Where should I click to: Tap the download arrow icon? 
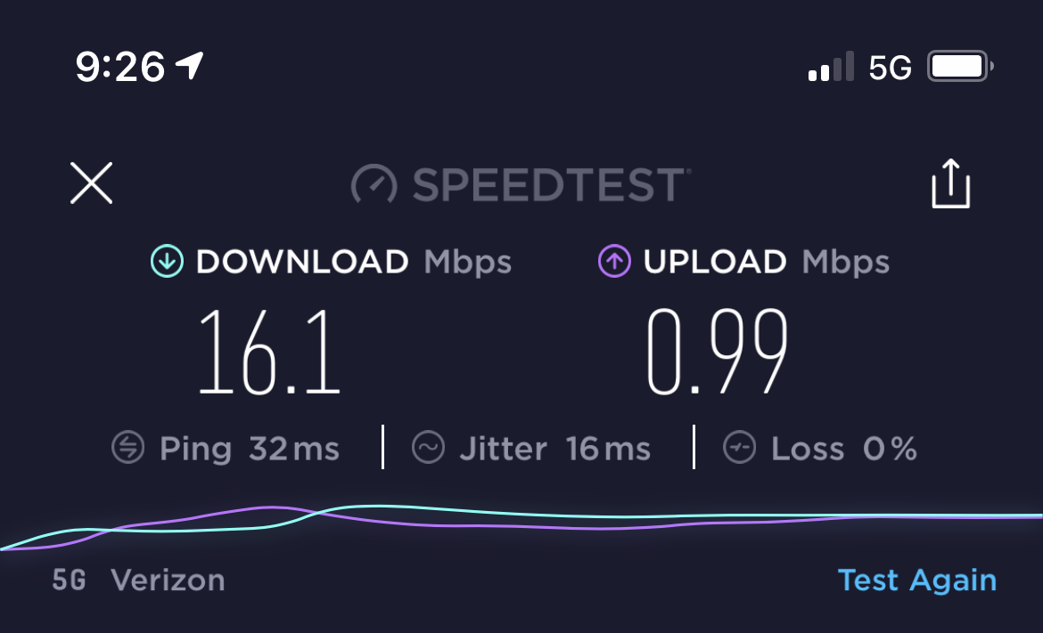coord(167,261)
